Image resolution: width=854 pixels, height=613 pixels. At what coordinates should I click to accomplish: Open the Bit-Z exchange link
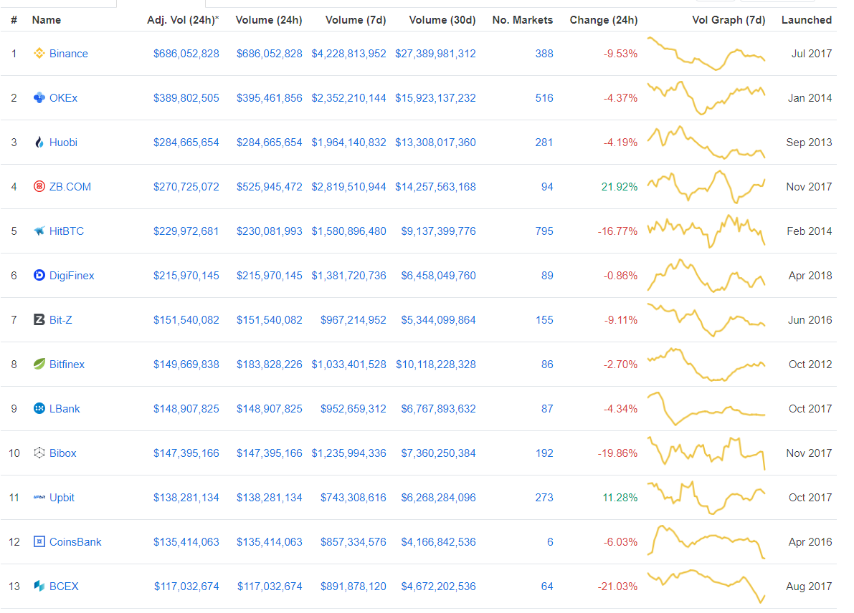60,320
